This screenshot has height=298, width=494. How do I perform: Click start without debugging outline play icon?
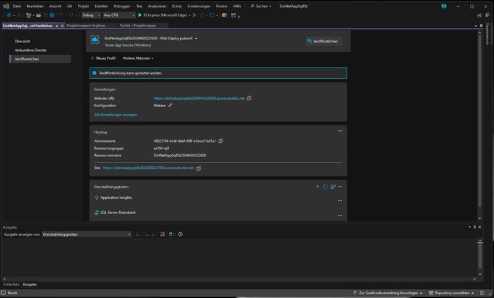(x=195, y=15)
